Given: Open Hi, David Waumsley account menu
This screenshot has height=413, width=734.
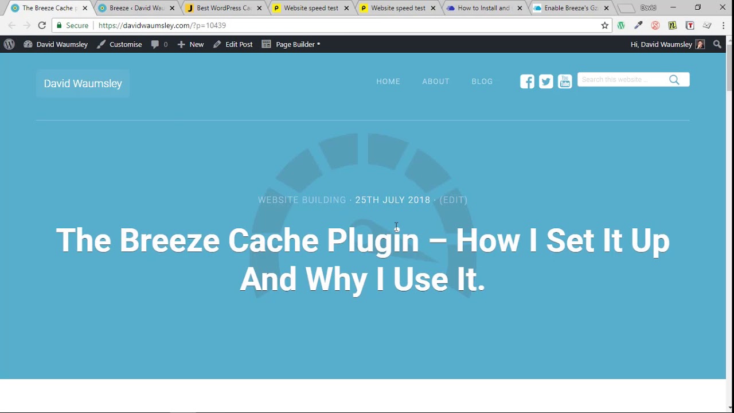Looking at the screenshot, I should click(667, 44).
